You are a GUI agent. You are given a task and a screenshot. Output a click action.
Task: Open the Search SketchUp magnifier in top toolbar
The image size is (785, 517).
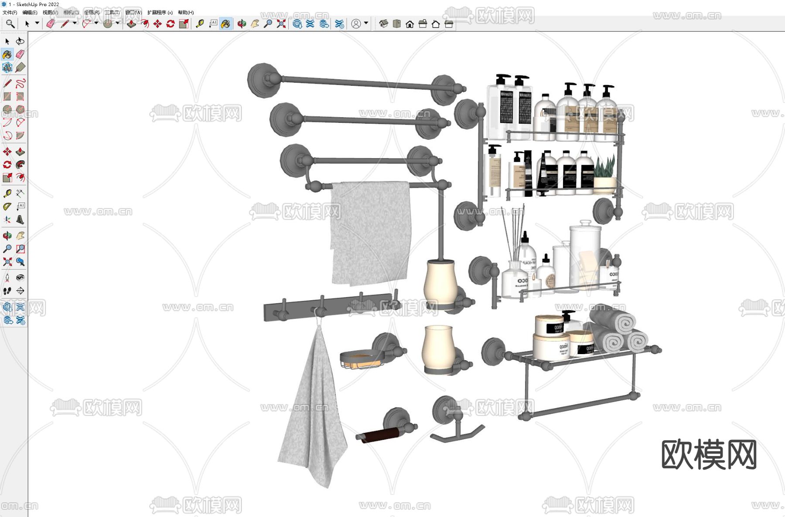click(10, 24)
